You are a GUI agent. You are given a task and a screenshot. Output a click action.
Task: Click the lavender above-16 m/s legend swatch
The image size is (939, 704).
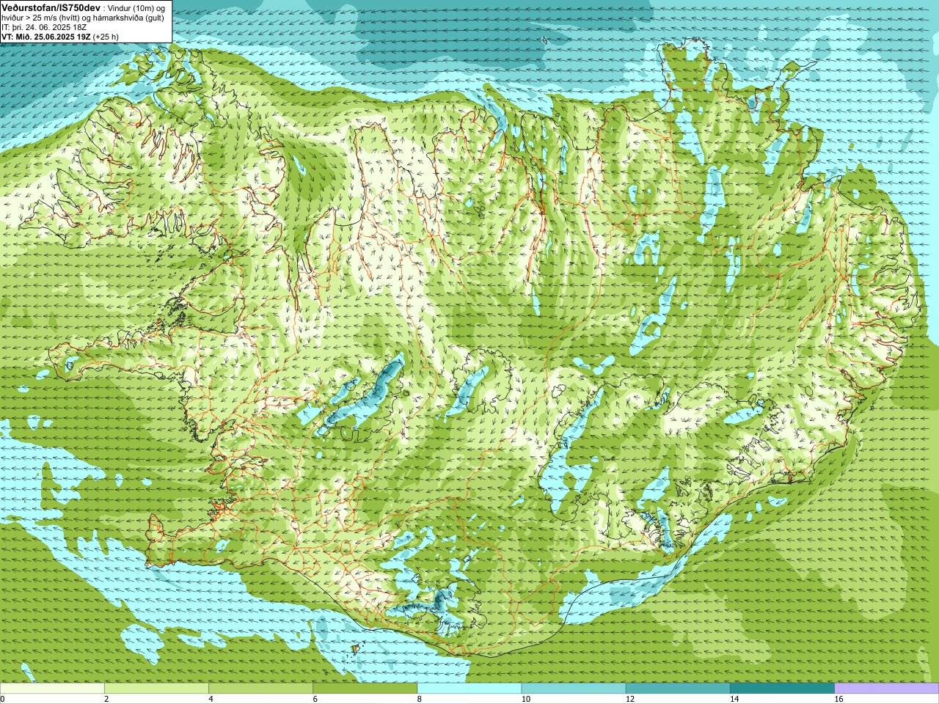point(887,689)
